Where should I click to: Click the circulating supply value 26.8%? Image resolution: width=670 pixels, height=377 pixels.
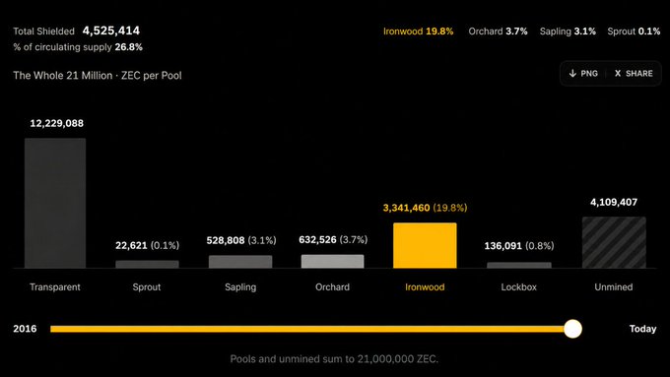(x=129, y=47)
